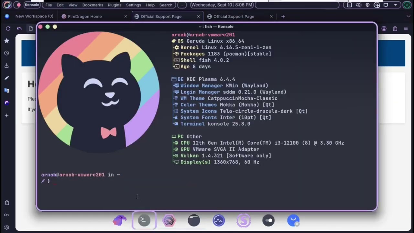Open downloads in browser sidebar
The height and width of the screenshot is (233, 414).
(6, 65)
